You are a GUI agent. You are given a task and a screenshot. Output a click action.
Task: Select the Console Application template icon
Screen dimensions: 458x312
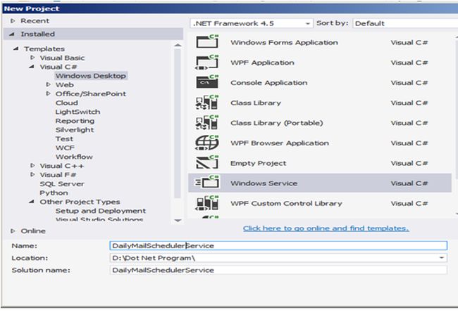point(207,82)
